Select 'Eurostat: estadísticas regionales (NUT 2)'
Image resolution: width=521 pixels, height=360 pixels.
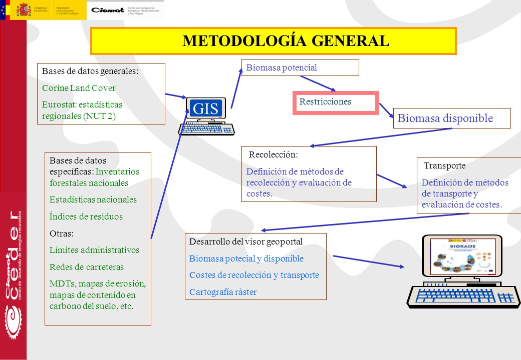82,110
